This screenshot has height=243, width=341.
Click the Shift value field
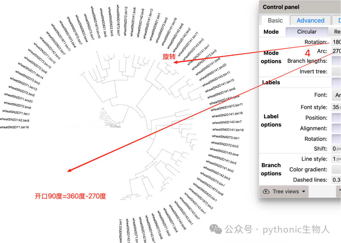click(336, 149)
